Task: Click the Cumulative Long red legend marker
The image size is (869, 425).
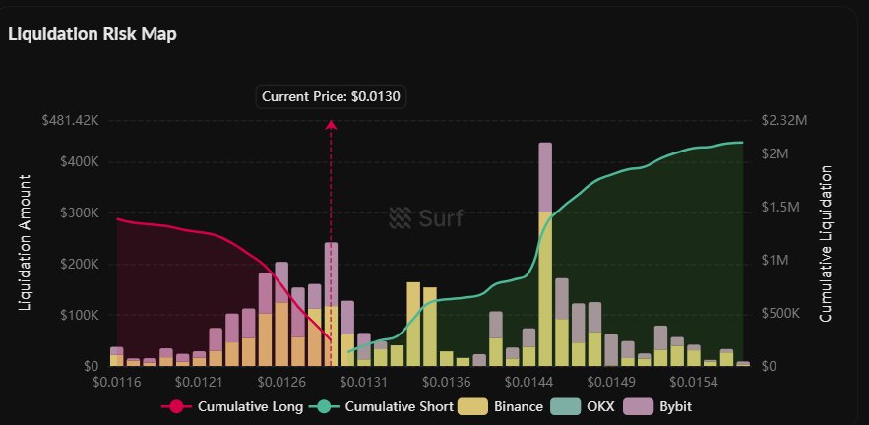Action: 178,406
